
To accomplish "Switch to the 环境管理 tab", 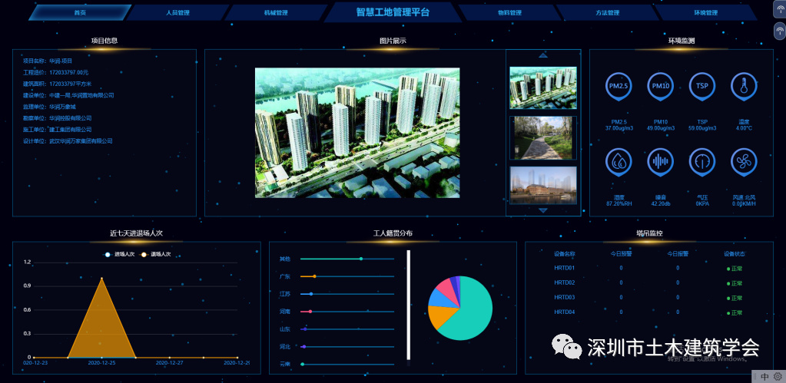I will tap(705, 13).
